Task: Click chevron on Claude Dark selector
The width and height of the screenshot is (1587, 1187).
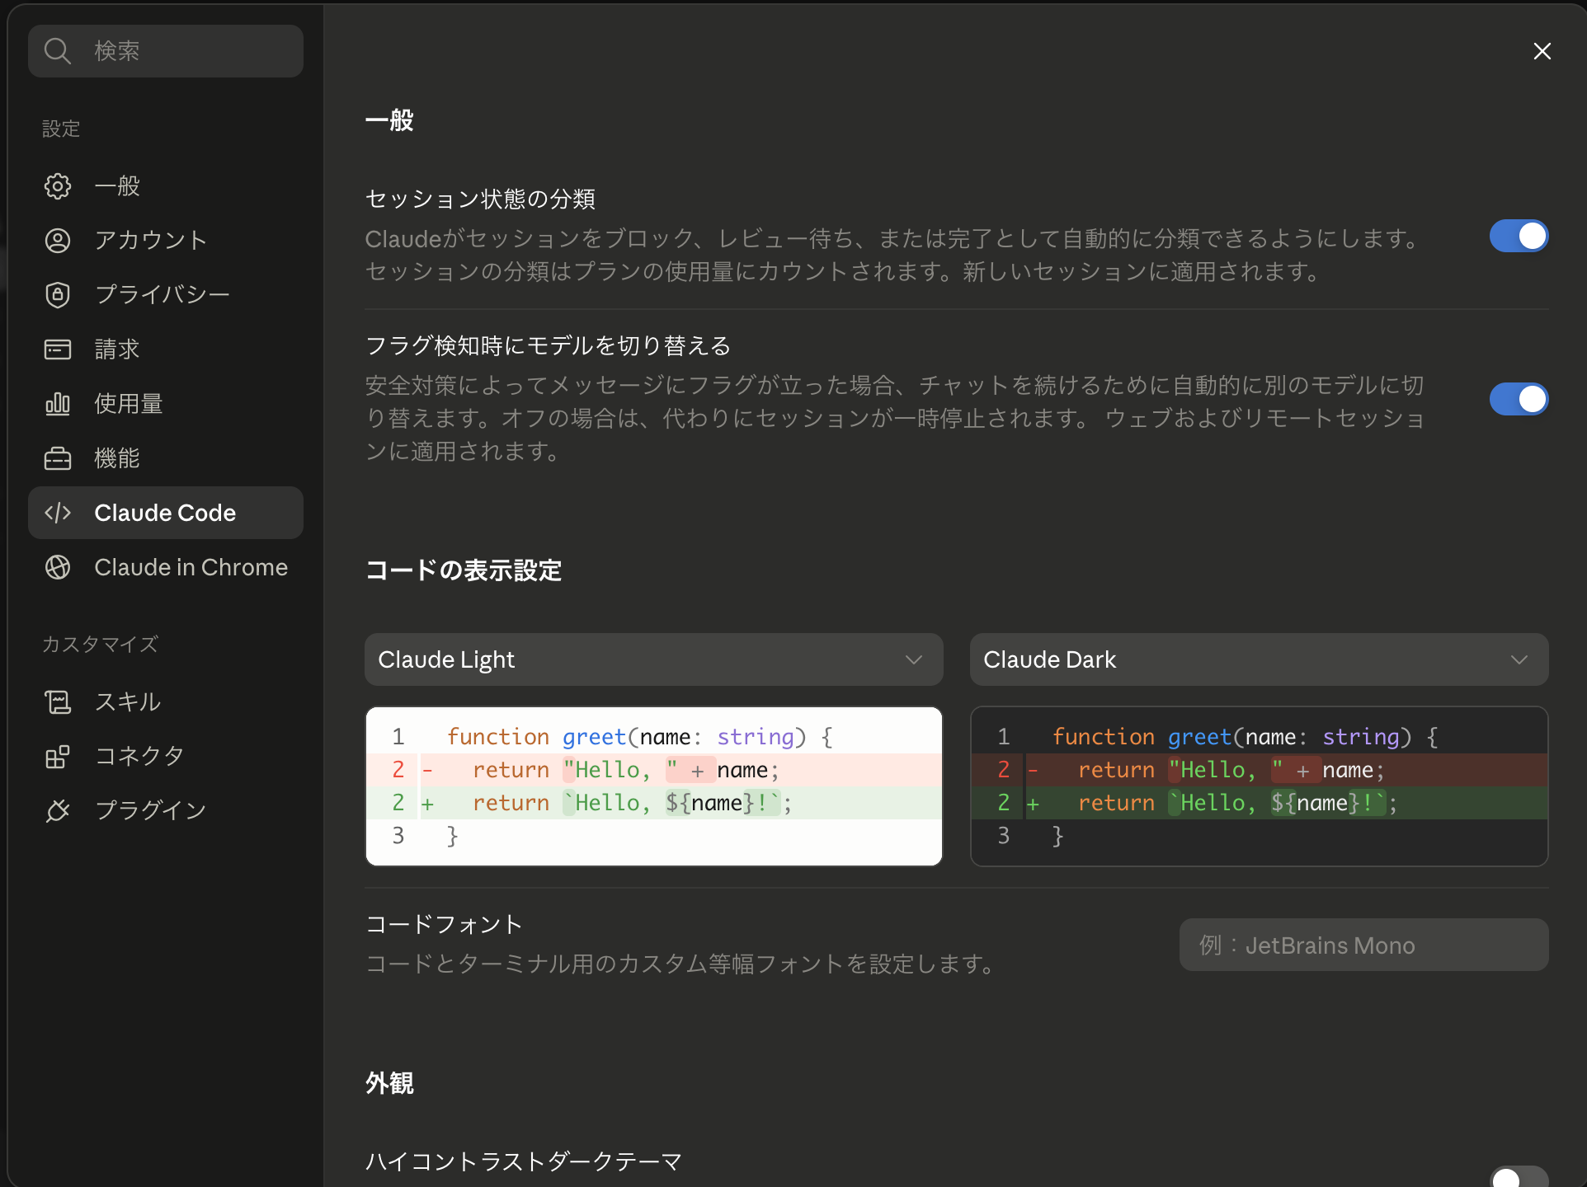Action: (1519, 659)
